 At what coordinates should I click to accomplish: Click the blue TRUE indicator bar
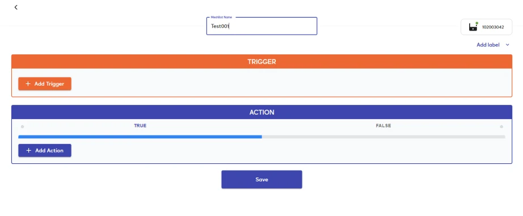pyautogui.click(x=140, y=137)
